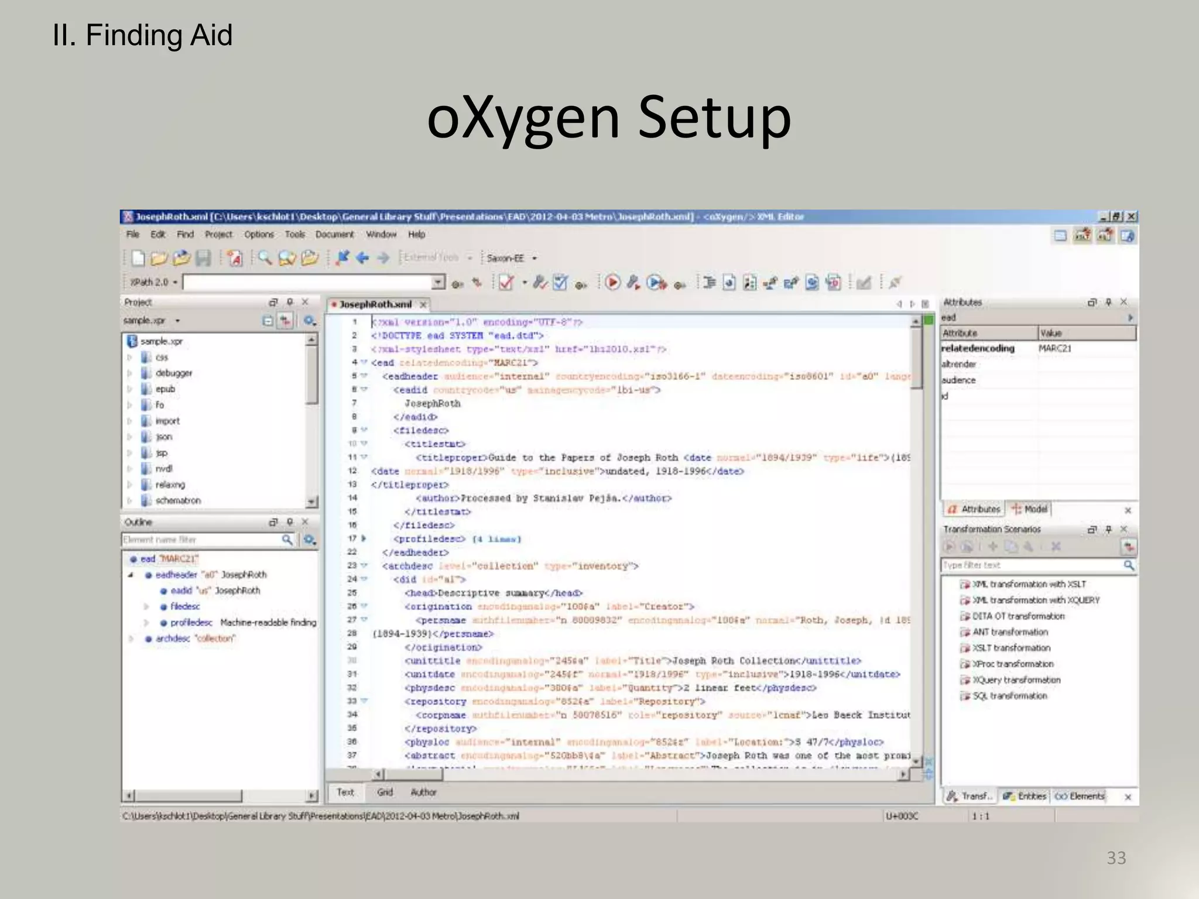
Task: Collapse eadheader node in Outline
Action: tap(131, 575)
